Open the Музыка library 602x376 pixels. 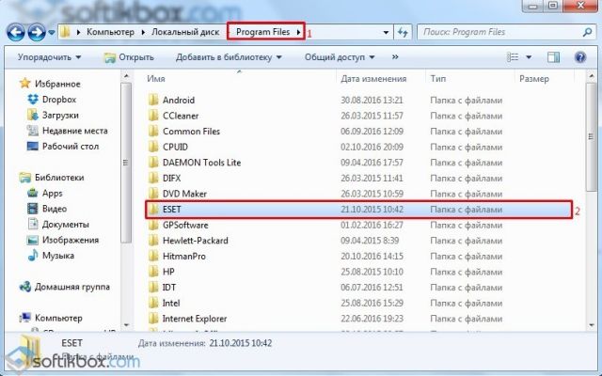tap(58, 256)
